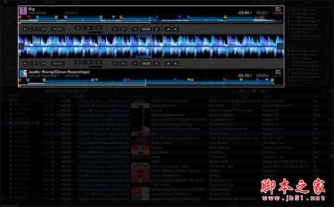Open the Big track artwork thumbnail
Viewport: 334px width, 207px height.
pyautogui.click(x=23, y=11)
